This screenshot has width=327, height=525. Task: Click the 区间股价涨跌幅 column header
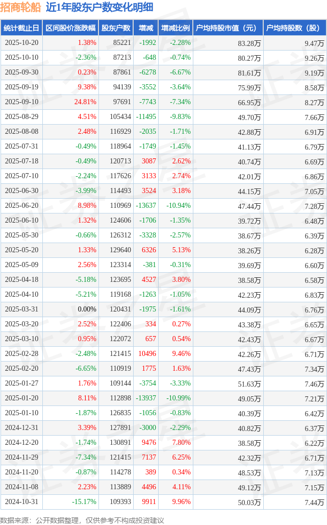(70, 28)
